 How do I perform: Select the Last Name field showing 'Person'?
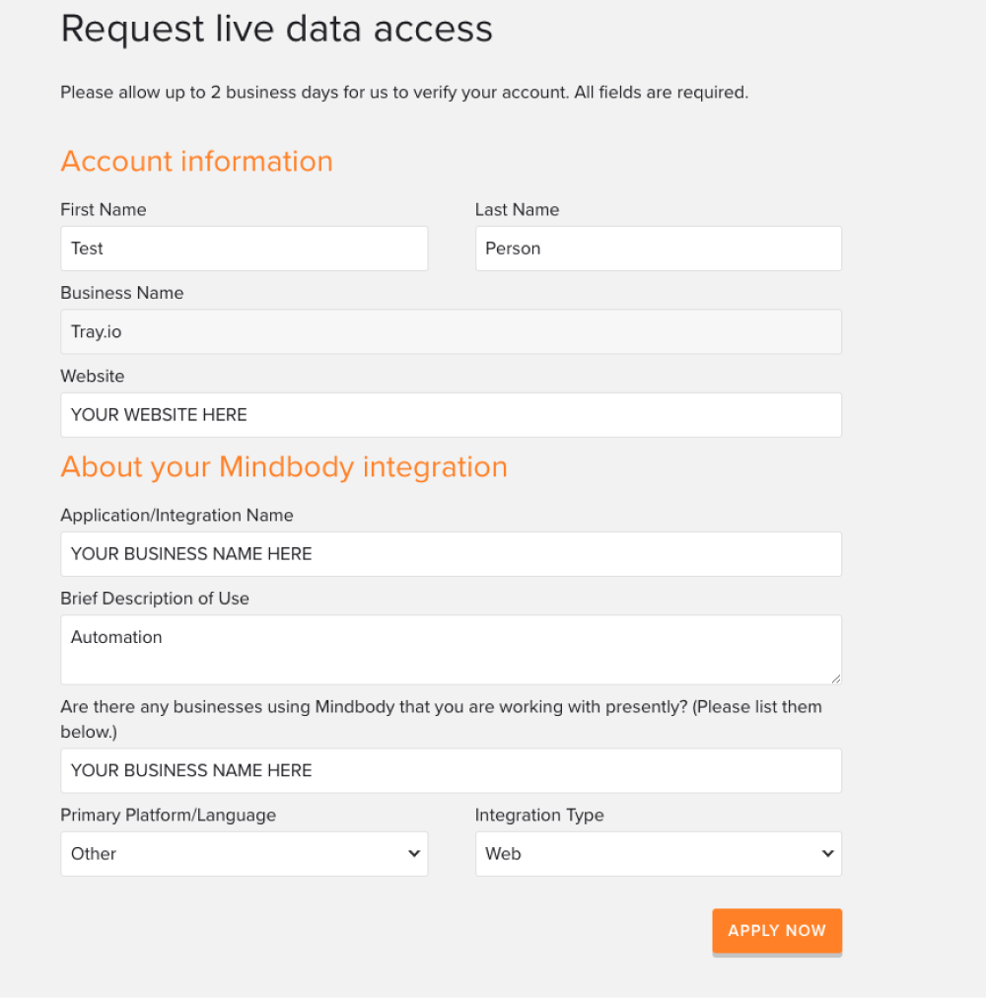[658, 248]
